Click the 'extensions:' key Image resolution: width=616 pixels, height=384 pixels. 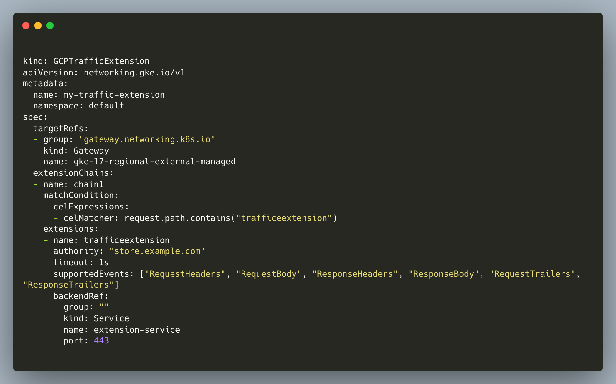(71, 229)
